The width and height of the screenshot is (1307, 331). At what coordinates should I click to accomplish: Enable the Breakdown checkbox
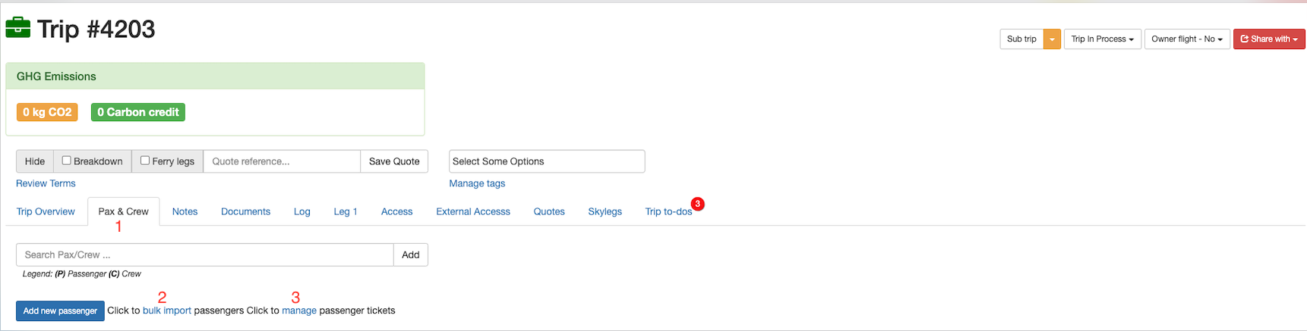click(67, 161)
